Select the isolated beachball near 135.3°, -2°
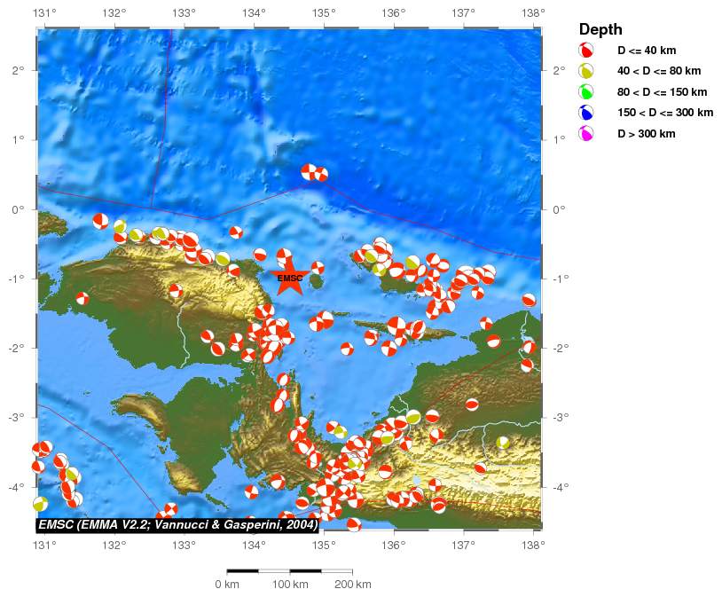722x597 pixels. 347,349
